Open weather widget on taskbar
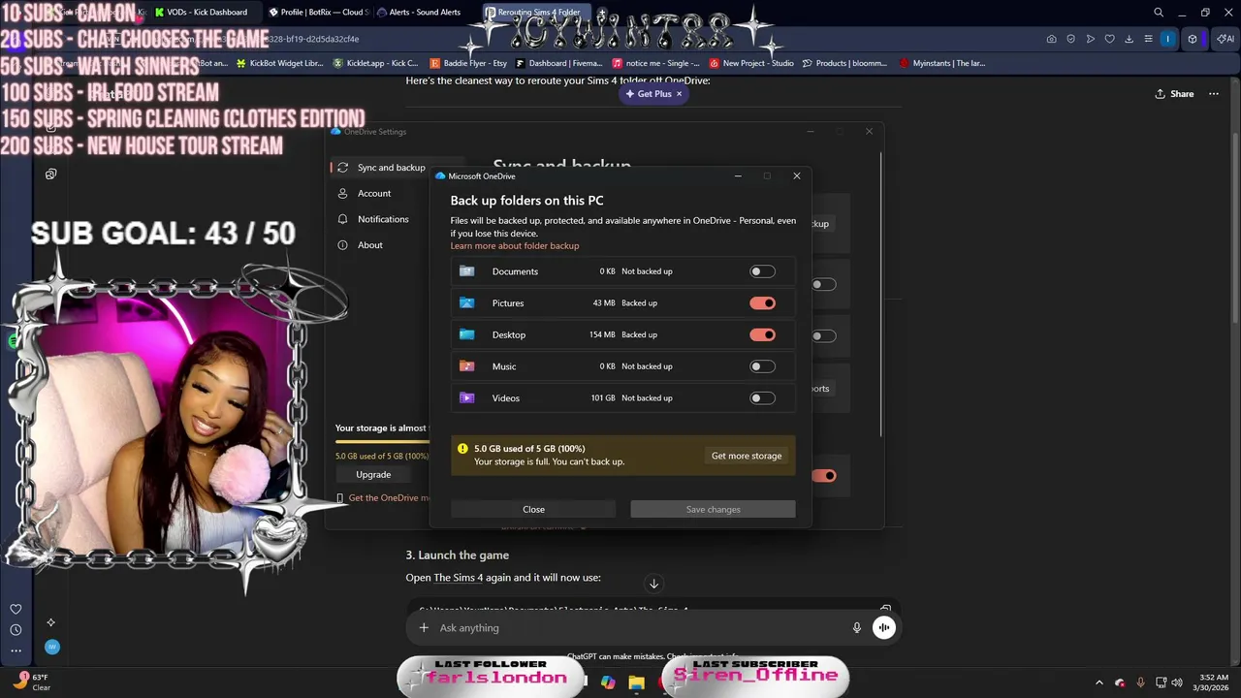1241x698 pixels. pos(32,682)
